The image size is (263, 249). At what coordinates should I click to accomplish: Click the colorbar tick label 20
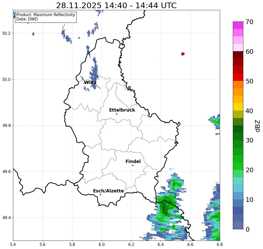click(249, 170)
